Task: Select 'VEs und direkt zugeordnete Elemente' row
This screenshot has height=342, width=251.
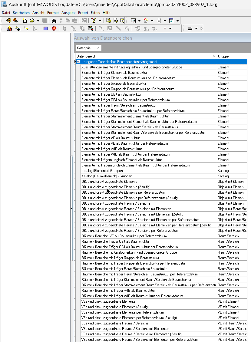Action: click(x=148, y=301)
